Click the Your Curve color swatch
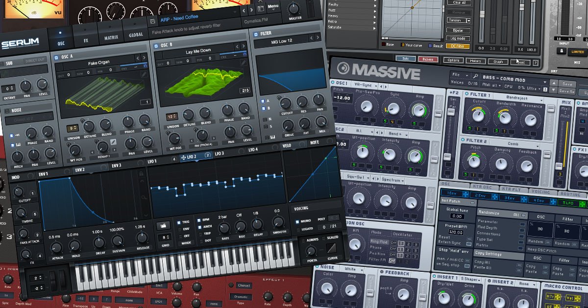The width and height of the screenshot is (588, 308). (x=403, y=44)
